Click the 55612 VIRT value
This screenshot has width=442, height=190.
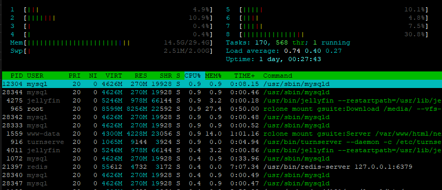[112, 167]
